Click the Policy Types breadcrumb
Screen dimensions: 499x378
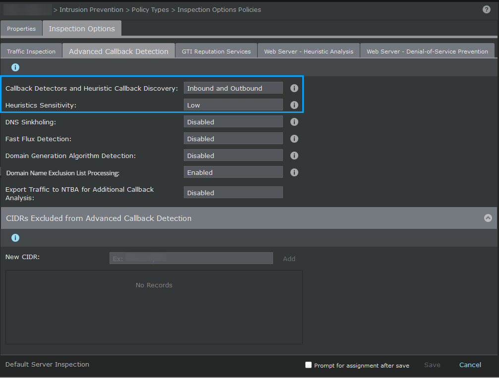pyautogui.click(x=150, y=10)
